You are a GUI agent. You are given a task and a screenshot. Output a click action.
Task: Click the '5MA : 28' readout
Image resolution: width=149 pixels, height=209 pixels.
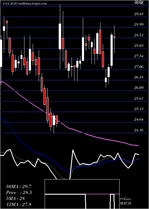tap(15, 198)
